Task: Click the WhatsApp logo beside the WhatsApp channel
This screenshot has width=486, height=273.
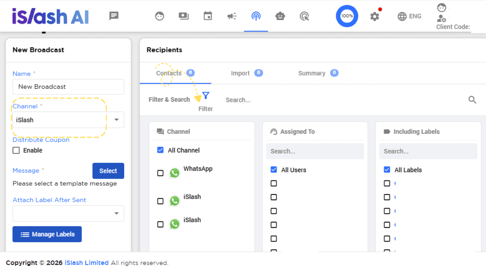Action: click(175, 173)
